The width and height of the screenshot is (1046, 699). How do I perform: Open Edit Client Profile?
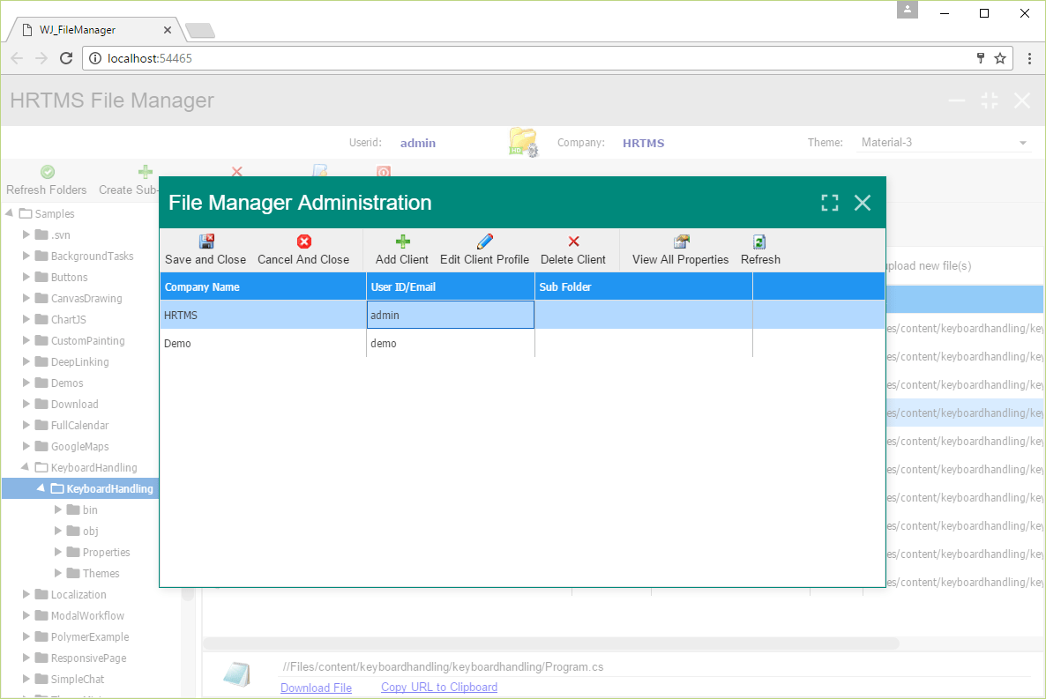(484, 241)
